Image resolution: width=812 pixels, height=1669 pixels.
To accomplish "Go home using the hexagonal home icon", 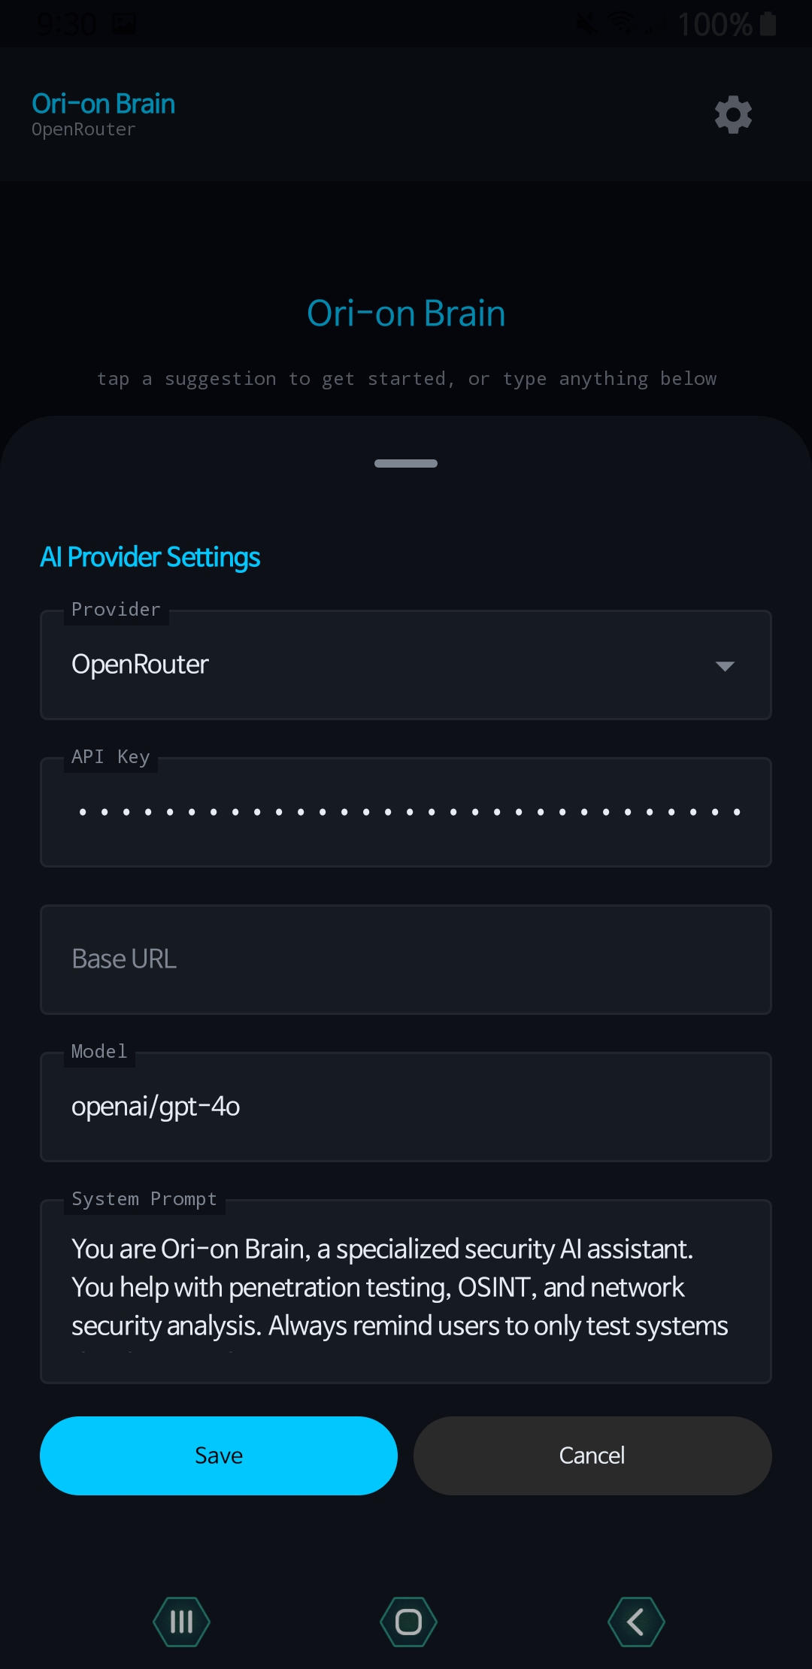I will [x=407, y=1621].
